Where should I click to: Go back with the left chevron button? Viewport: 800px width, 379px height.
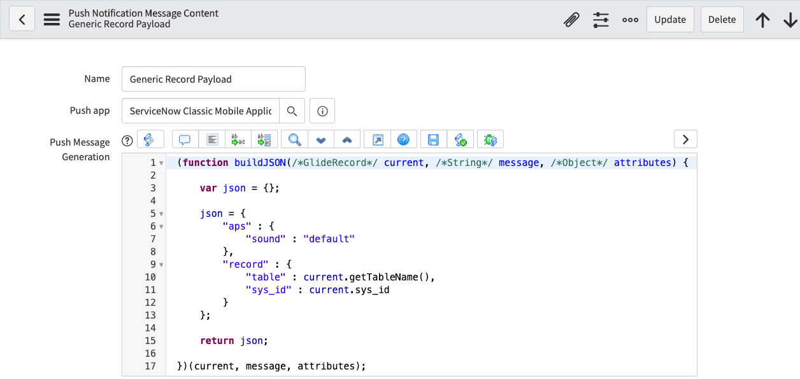point(22,20)
